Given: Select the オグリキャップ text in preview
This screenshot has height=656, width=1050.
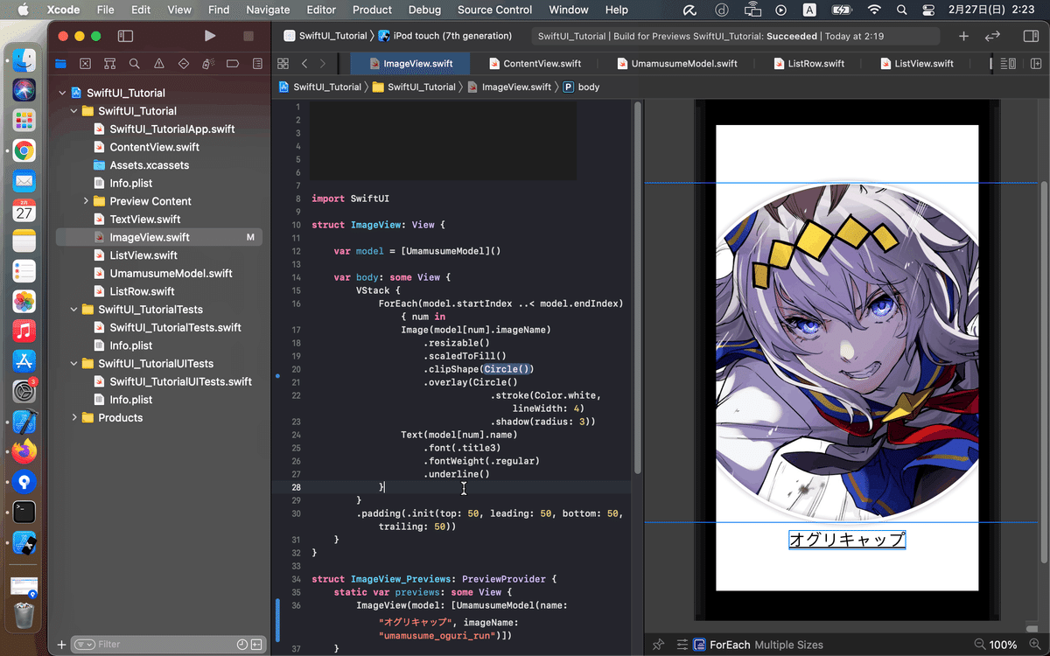Looking at the screenshot, I should pos(847,540).
